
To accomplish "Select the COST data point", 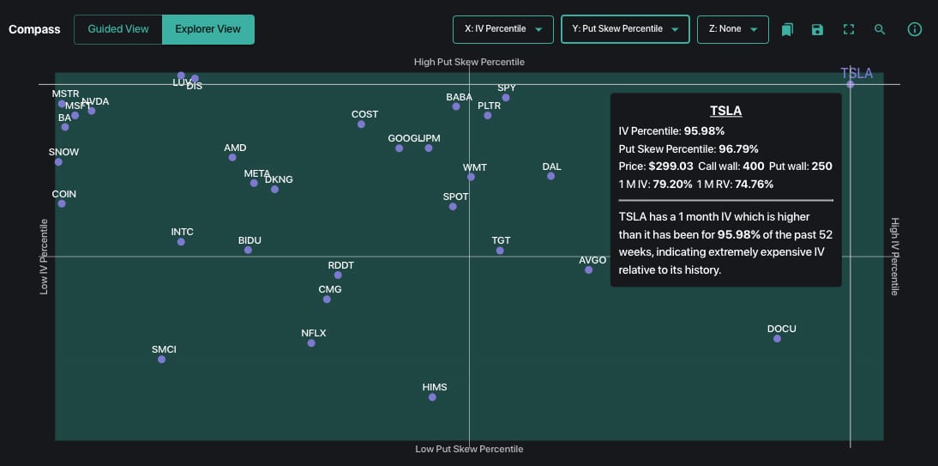I will (x=361, y=124).
